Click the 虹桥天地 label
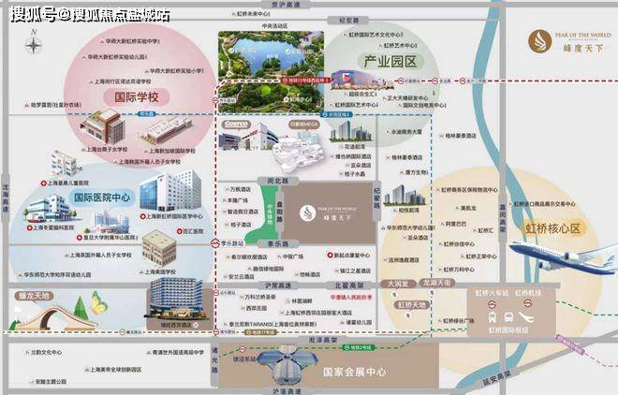Viewport: 618px width, 395px height. tap(411, 305)
